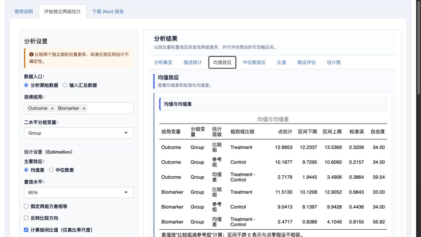The image size is (421, 237).
Task: Click Biomarker Treatment estimate 11.5130
Action: (284, 192)
